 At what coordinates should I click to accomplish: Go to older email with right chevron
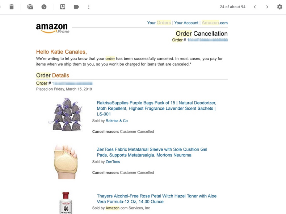coord(267,7)
